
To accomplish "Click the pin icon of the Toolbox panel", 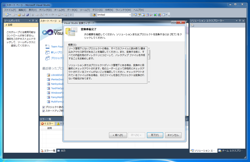I will tap(33, 21).
